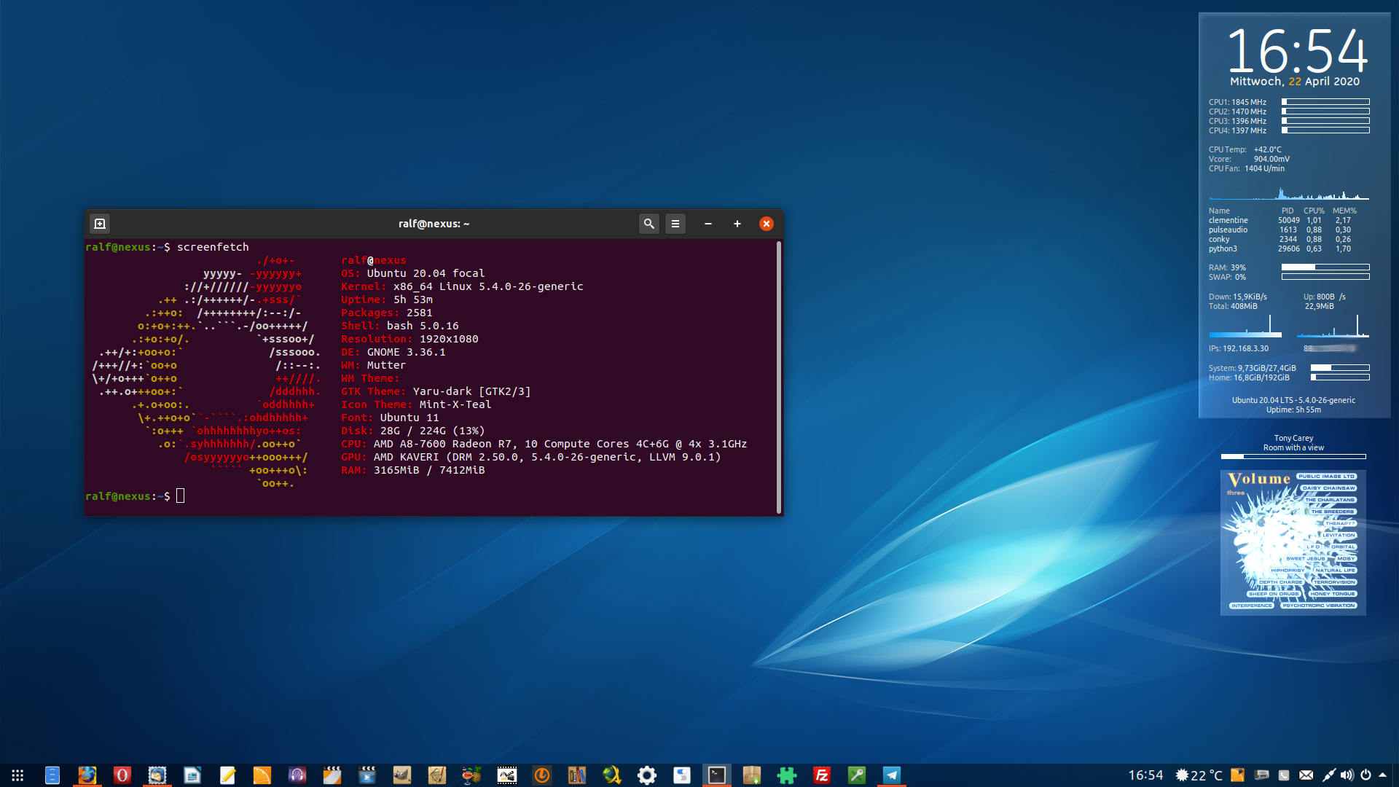Viewport: 1399px width, 787px height.
Task: Click the taskbar clock showing 16:54
Action: click(x=1145, y=775)
